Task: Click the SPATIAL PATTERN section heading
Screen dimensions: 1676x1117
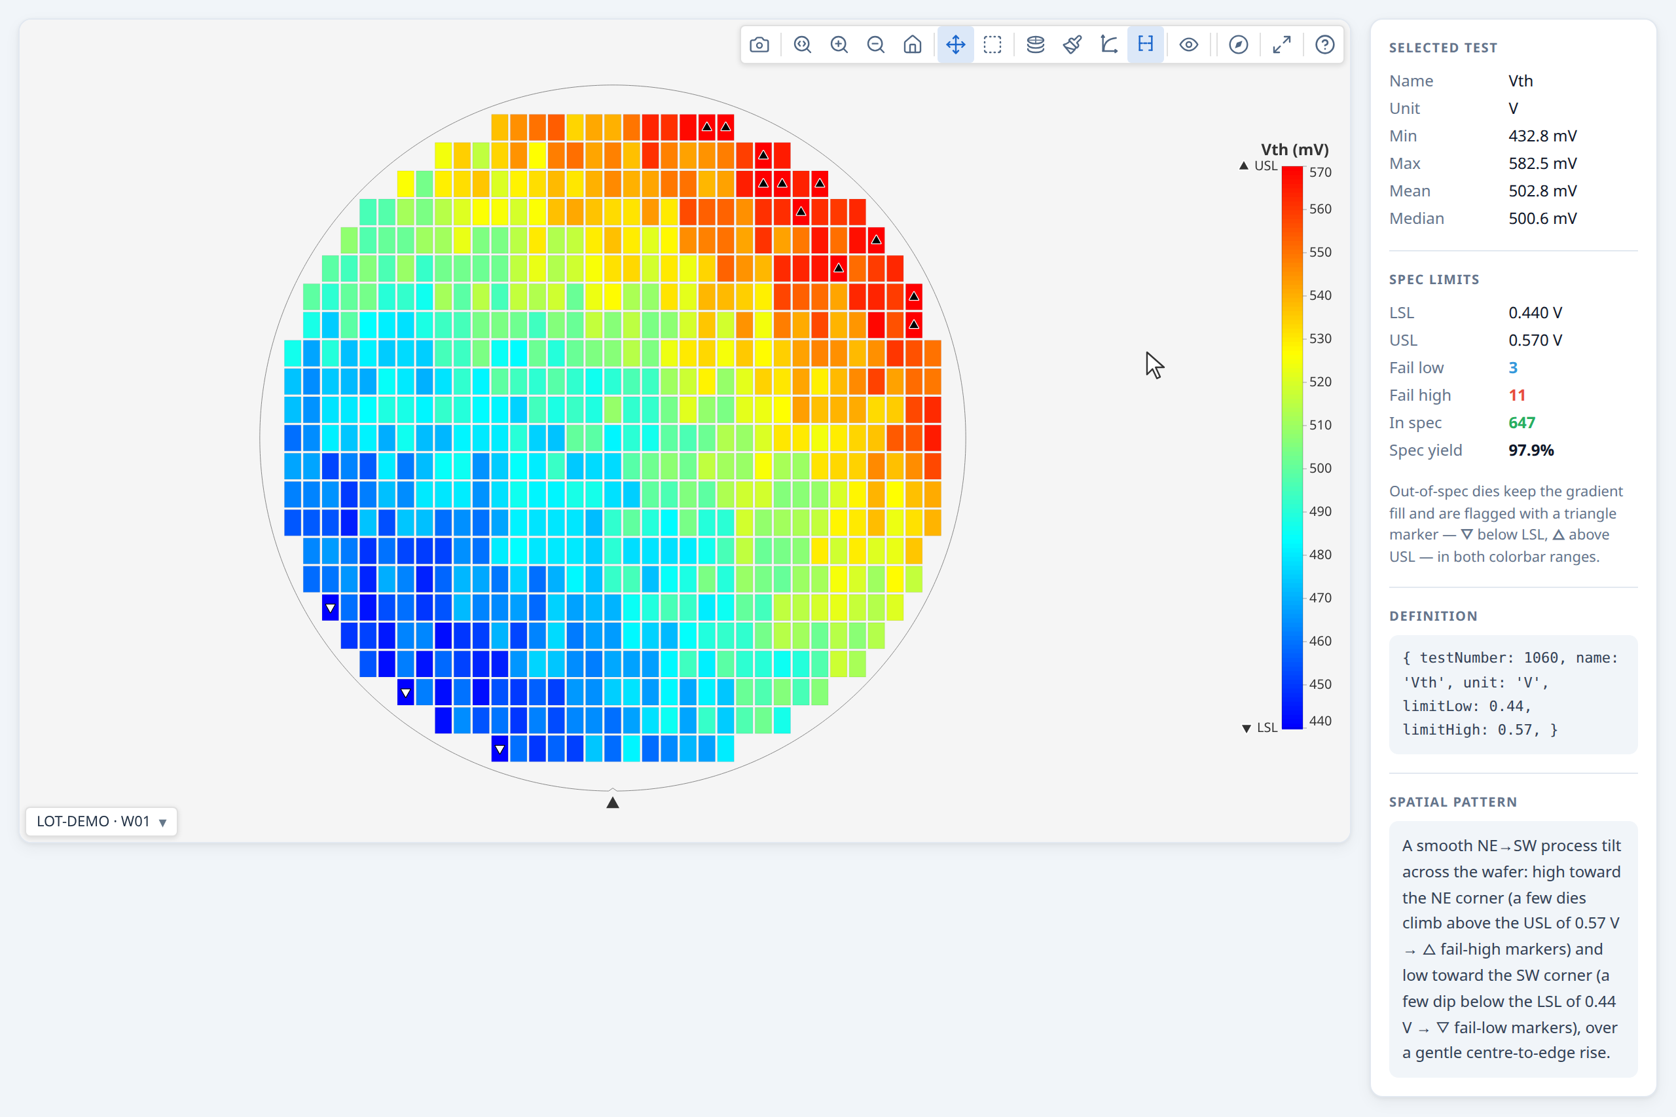Action: [x=1452, y=802]
